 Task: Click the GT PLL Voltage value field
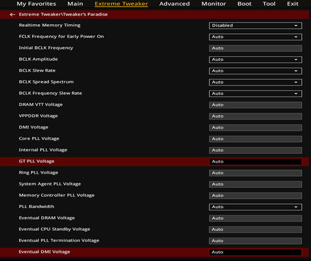click(255, 161)
